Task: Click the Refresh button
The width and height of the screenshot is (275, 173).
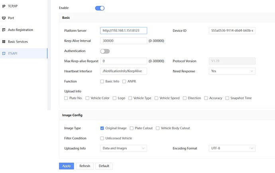Action: click(85, 166)
